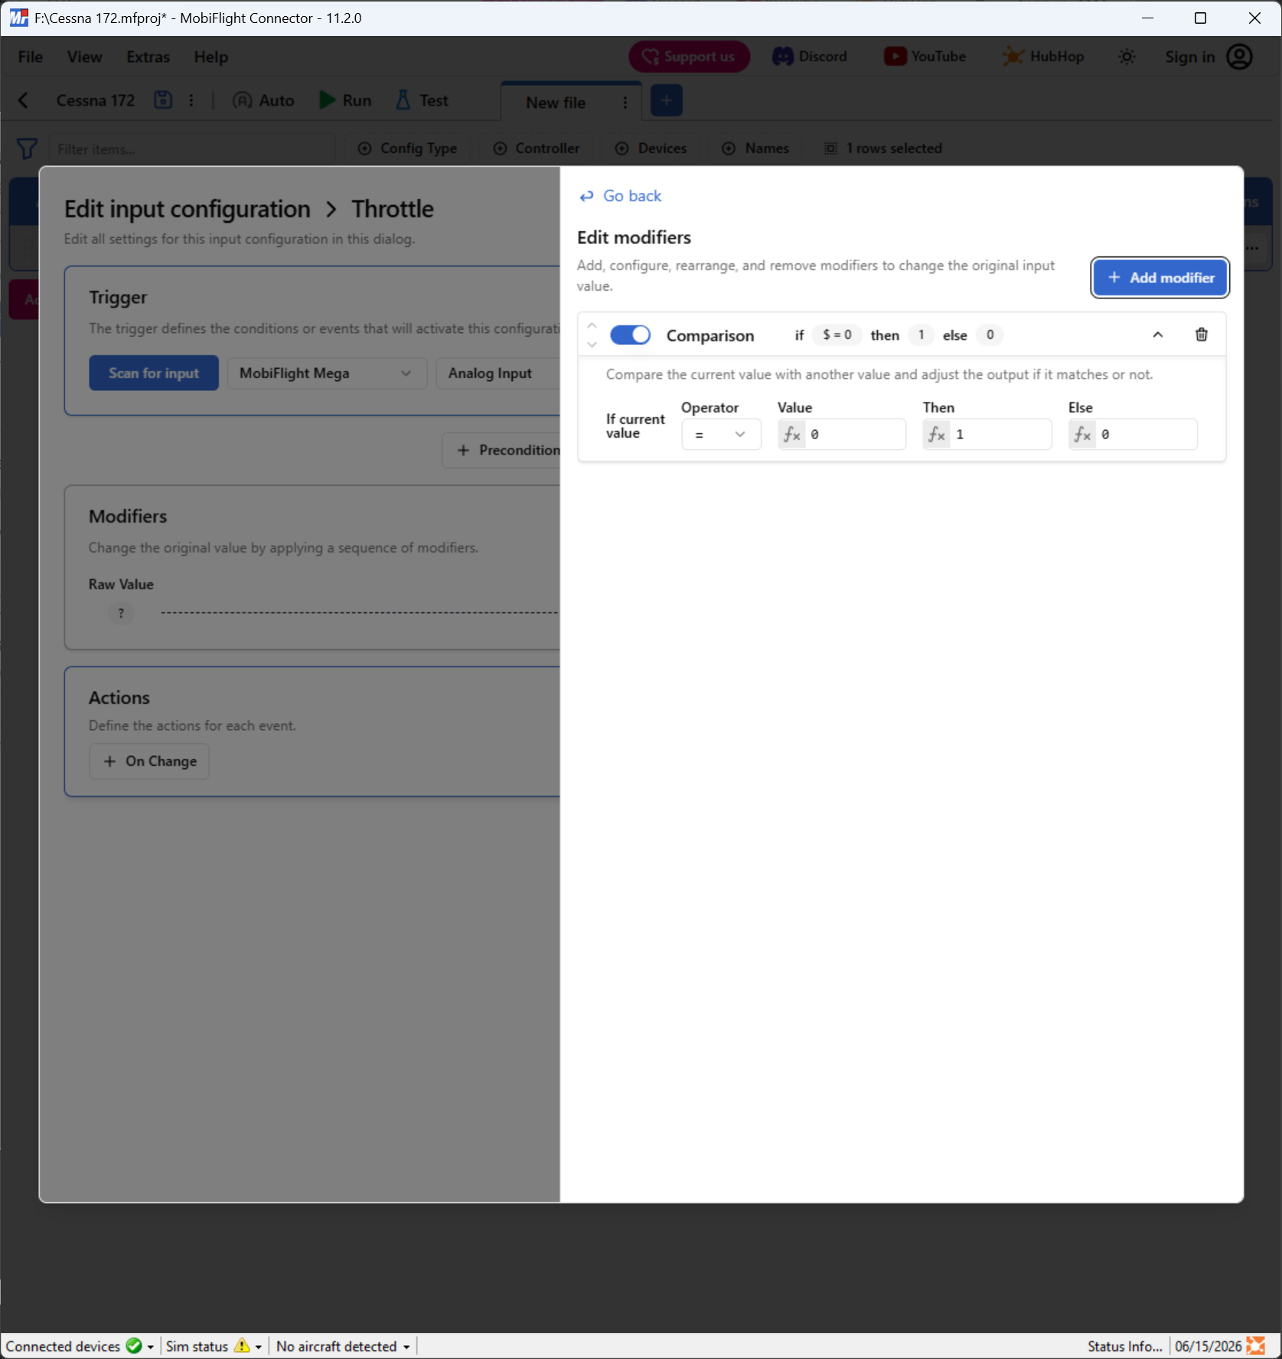Click the 1 rows selected indicator
Image resolution: width=1282 pixels, height=1359 pixels.
click(x=883, y=148)
